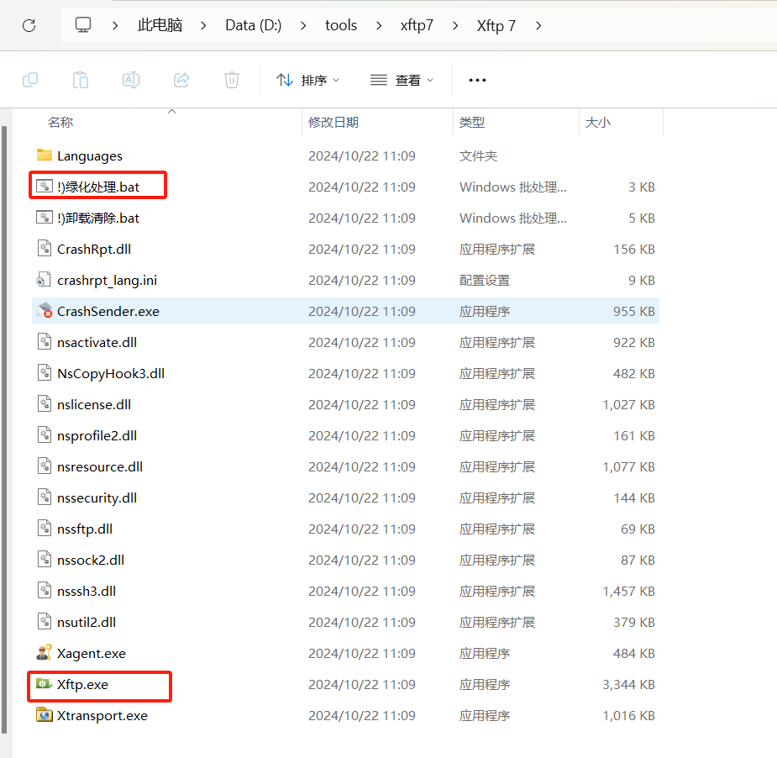Image resolution: width=777 pixels, height=758 pixels.
Task: Open the three-dots more options menu
Action: click(x=477, y=80)
